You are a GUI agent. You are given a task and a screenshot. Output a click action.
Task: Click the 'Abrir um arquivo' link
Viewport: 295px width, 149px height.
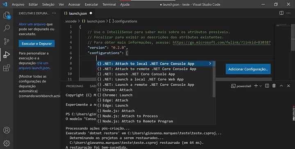point(32,24)
